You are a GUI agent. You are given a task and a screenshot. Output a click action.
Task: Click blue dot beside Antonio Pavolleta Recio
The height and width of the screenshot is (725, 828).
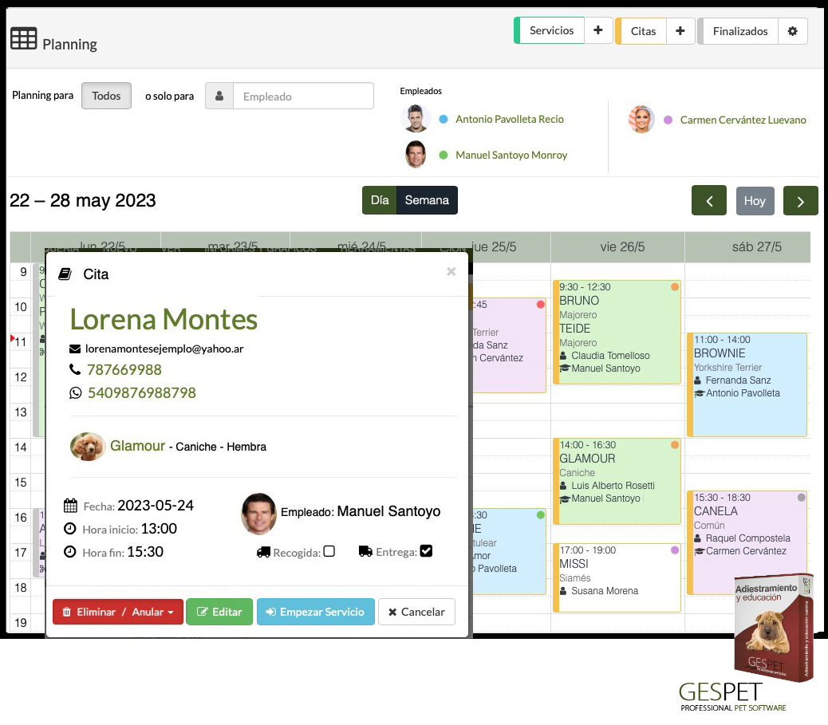(444, 120)
